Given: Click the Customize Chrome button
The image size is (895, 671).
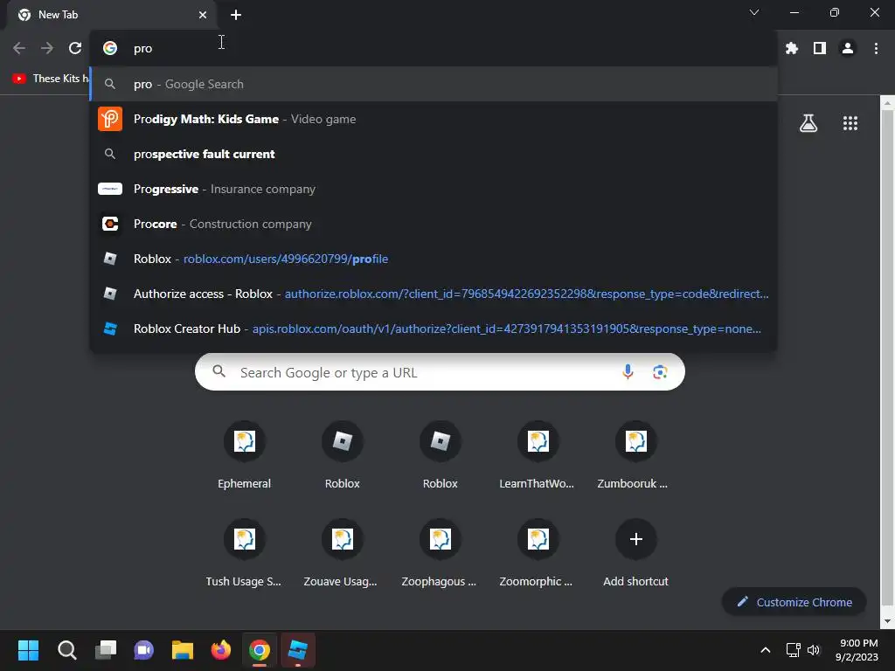Looking at the screenshot, I should tap(794, 602).
